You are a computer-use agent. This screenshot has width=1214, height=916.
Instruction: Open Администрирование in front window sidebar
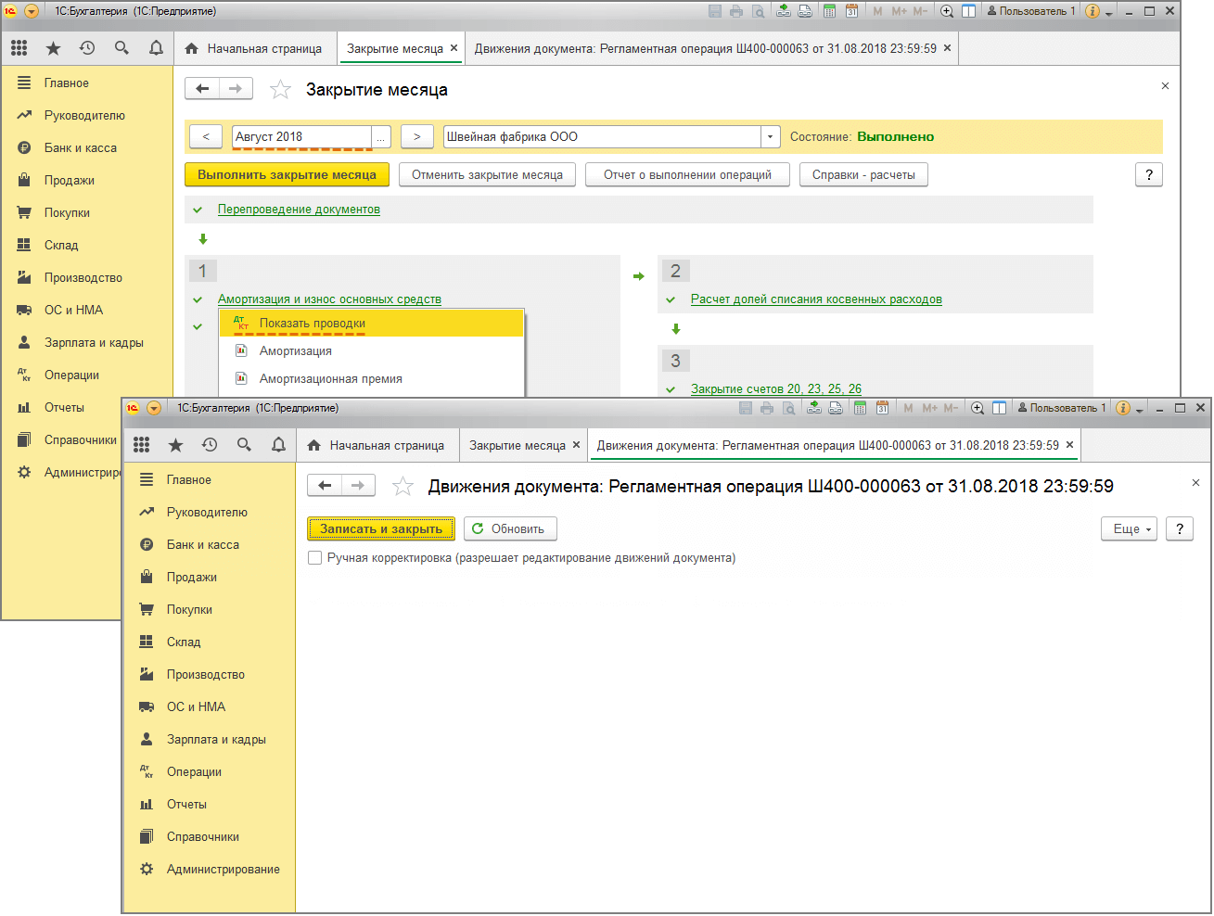coord(223,870)
